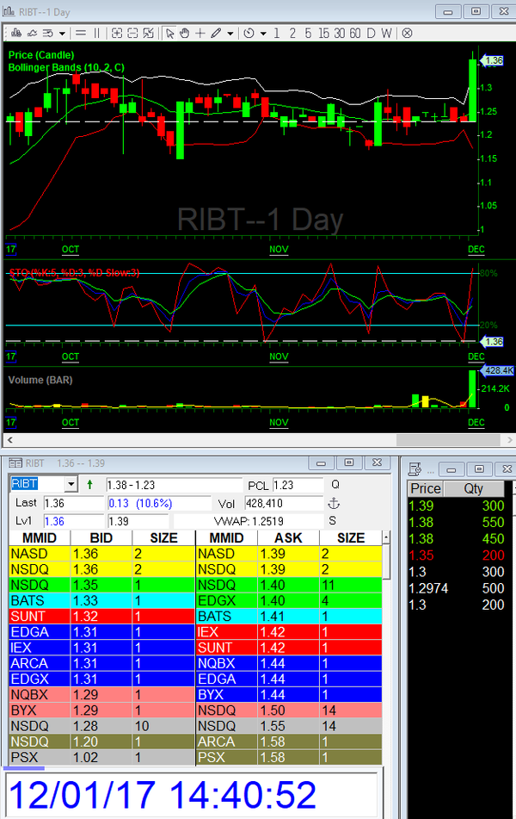Open the RIBT symbol dropdown
The height and width of the screenshot is (819, 516).
tap(71, 485)
